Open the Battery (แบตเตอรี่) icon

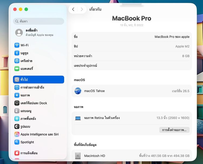[17, 69]
